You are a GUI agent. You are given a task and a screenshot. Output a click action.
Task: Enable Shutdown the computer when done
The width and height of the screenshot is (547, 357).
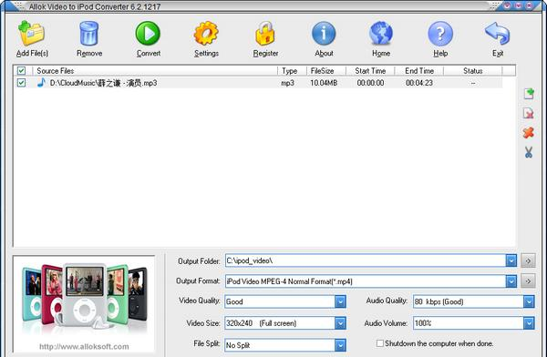point(380,343)
